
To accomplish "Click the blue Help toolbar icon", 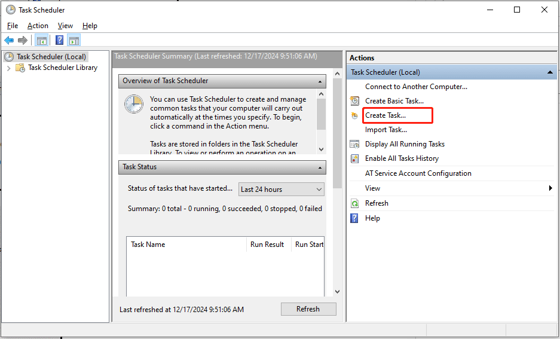I will coord(60,41).
